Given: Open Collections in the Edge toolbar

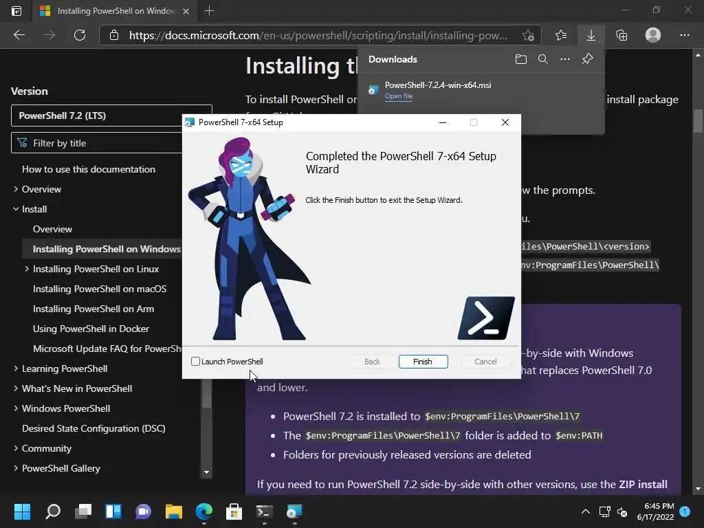Looking at the screenshot, I should [621, 35].
